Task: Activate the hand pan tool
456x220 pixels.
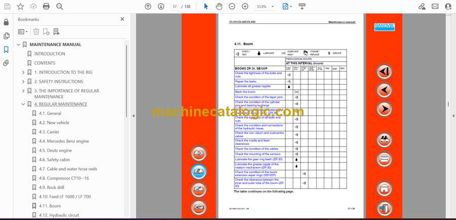Action: point(219,7)
